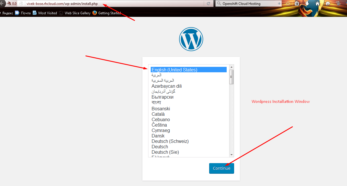This screenshot has width=347, height=186.
Task: Select Български in the language list
Action: tap(189, 97)
